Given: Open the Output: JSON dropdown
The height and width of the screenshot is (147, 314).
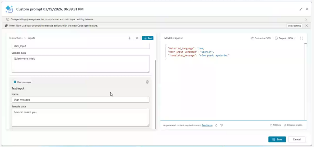Looking at the screenshot, I should [x=285, y=38].
